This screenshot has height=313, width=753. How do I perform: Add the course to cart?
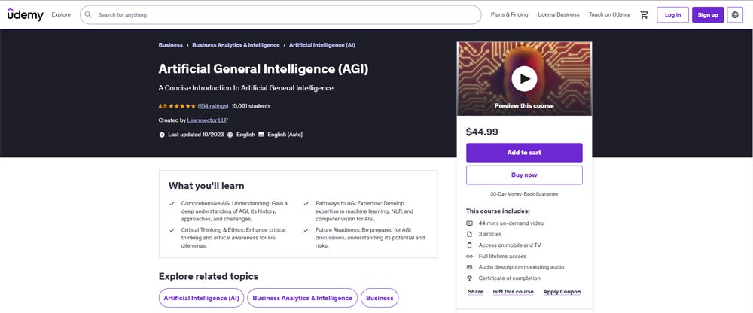click(x=524, y=153)
